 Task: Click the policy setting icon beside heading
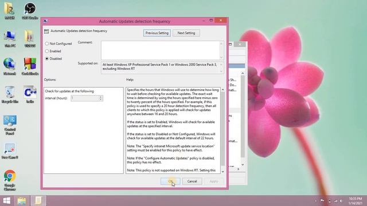click(x=46, y=31)
